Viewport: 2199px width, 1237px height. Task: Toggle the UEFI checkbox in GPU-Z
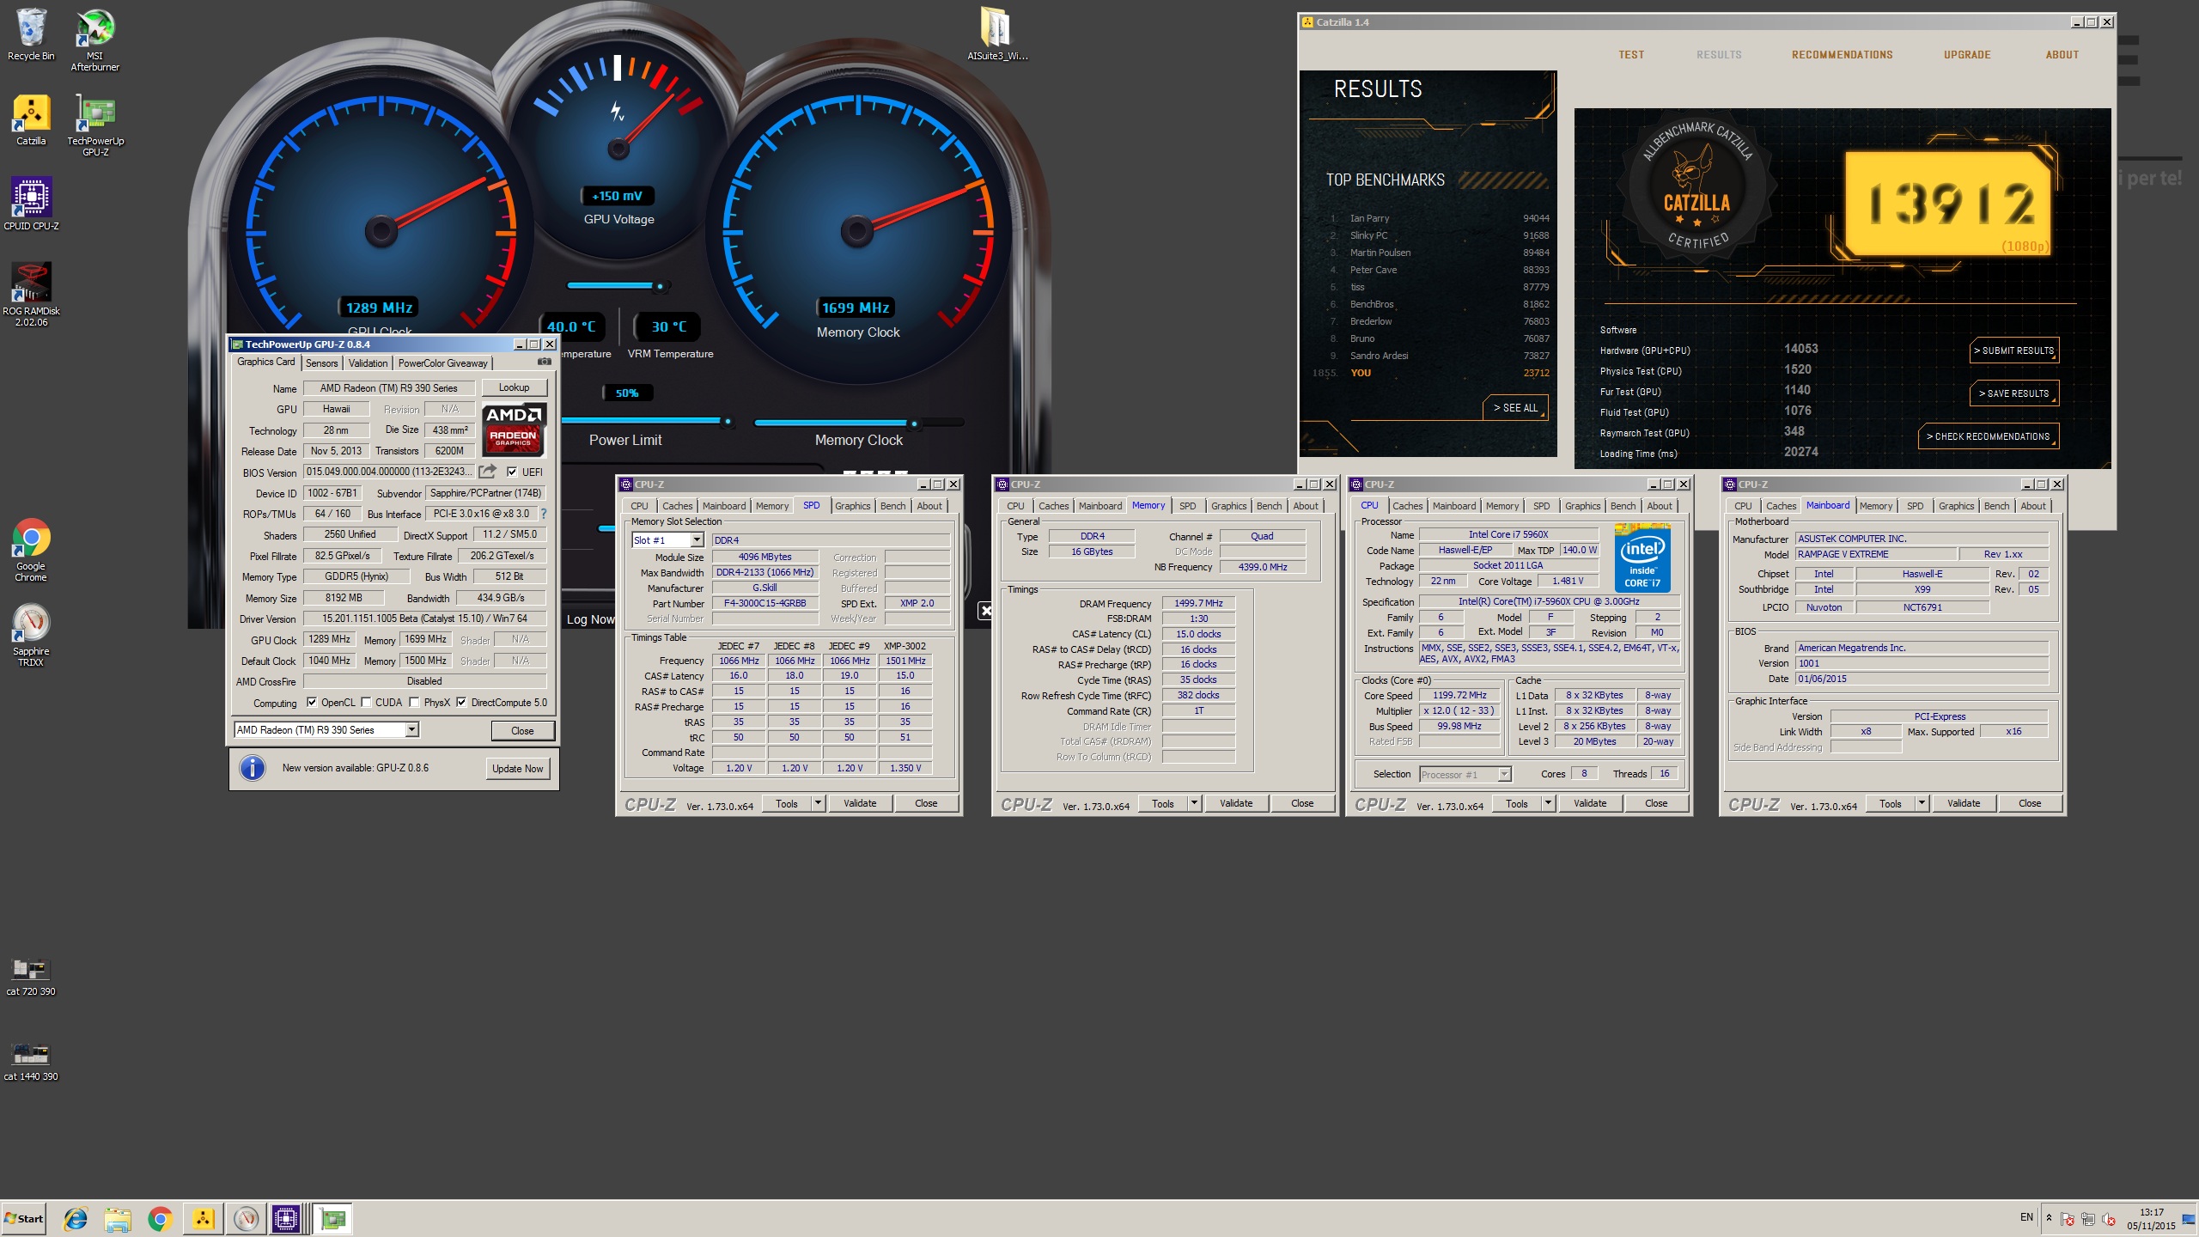(x=512, y=472)
